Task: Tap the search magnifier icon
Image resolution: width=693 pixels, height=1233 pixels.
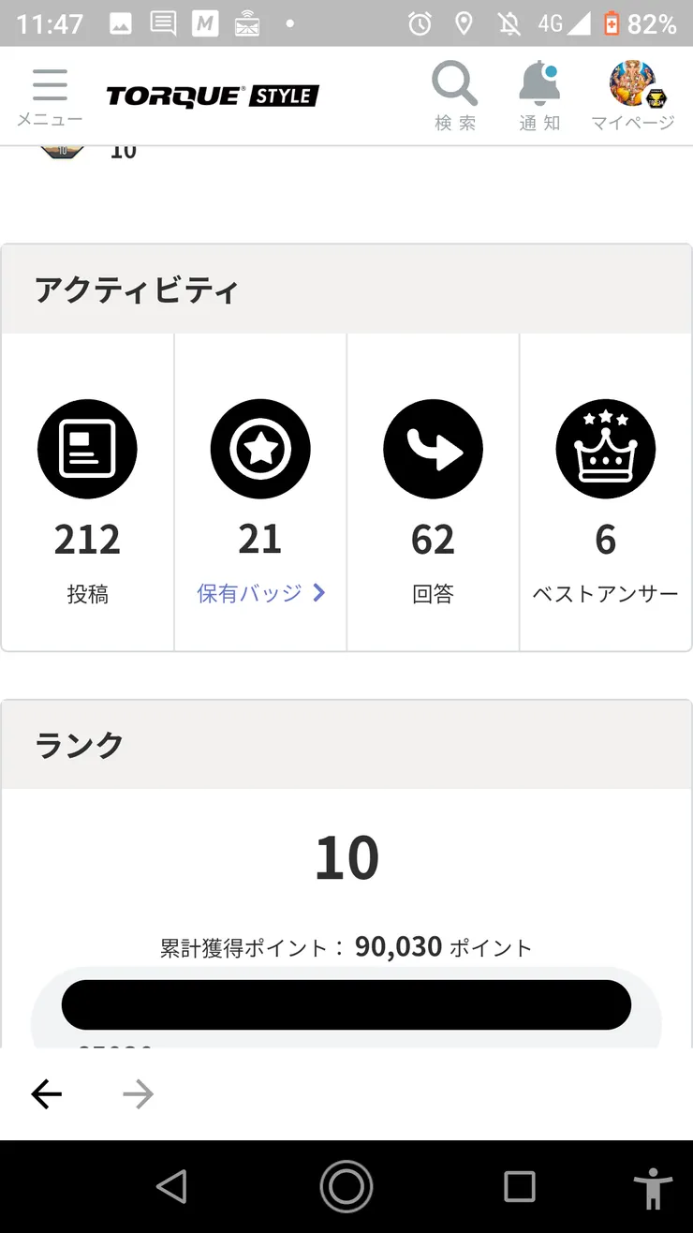Action: pos(454,84)
